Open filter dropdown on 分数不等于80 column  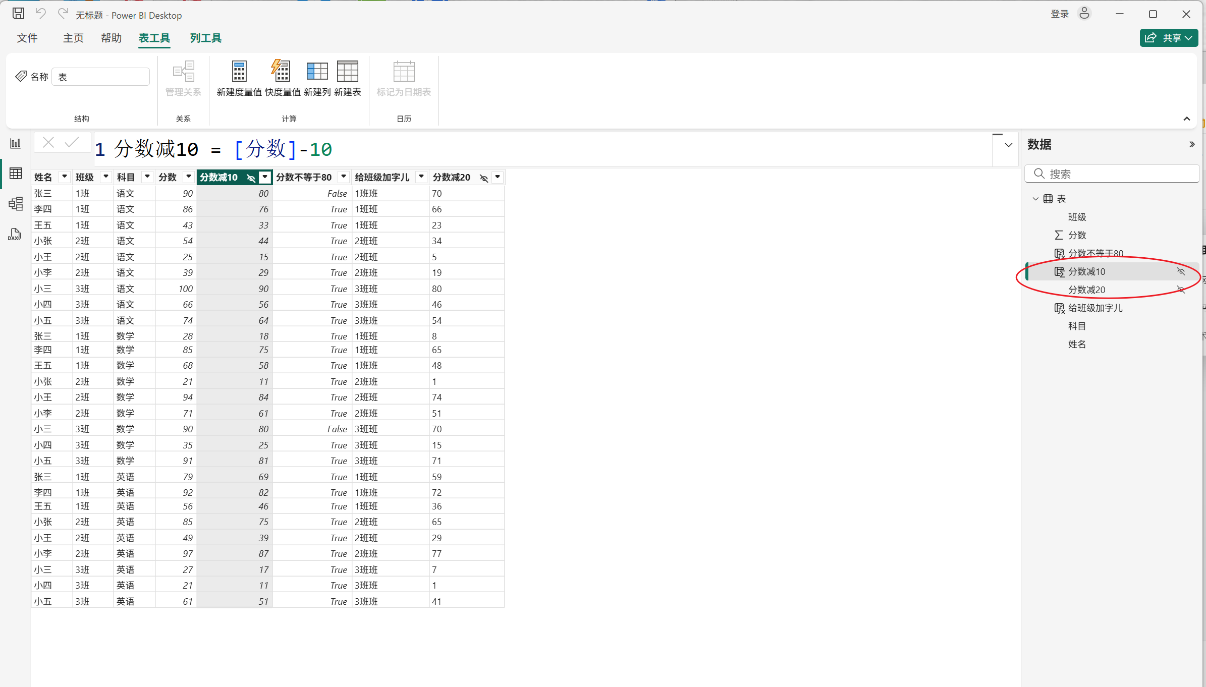coord(344,177)
